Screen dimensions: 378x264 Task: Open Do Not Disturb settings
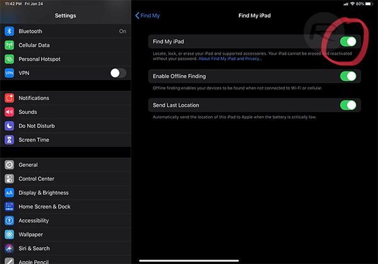tap(66, 126)
